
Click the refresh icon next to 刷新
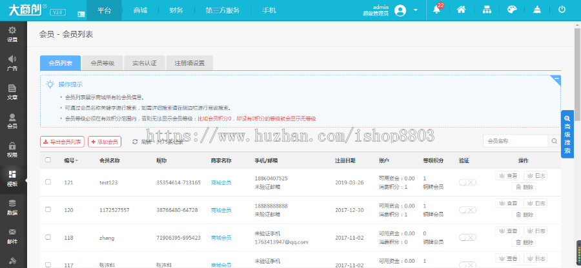135,142
